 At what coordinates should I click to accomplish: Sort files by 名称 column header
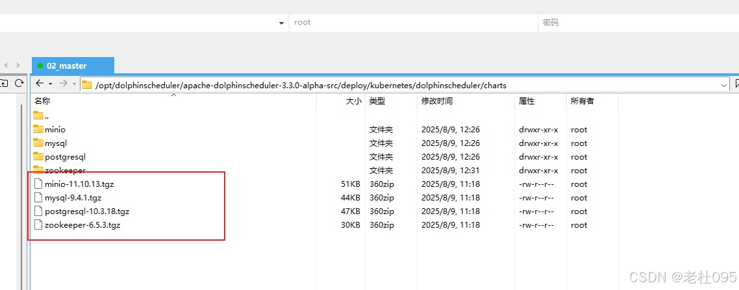coord(42,101)
